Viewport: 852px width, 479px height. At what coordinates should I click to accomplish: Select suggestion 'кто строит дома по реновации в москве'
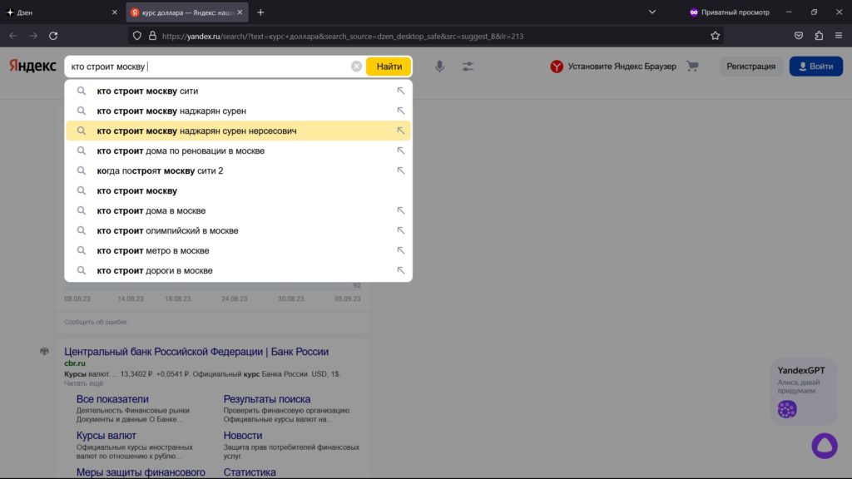coord(238,151)
